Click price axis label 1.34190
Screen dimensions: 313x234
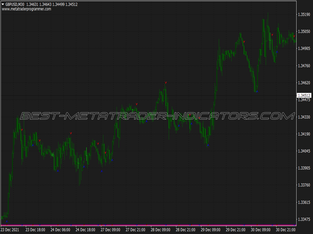tap(304, 134)
